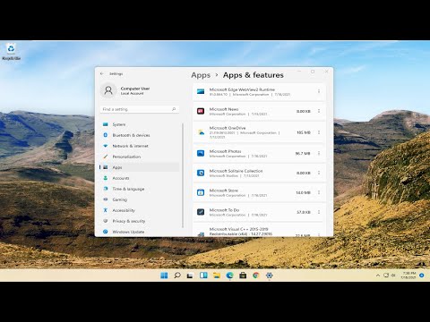Open the taskbar clock and date
Image resolution: width=430 pixels, height=322 pixels.
tap(408, 275)
